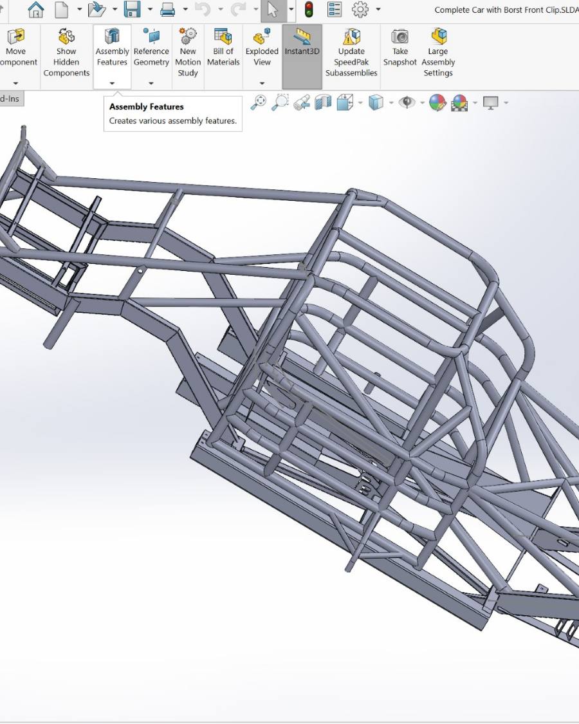Click Update SpeedPak Subassemblies
This screenshot has width=579, height=724.
coord(351,51)
